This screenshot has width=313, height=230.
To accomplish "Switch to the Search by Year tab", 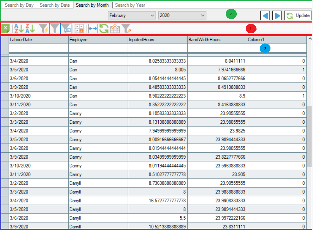I will tap(130, 5).
